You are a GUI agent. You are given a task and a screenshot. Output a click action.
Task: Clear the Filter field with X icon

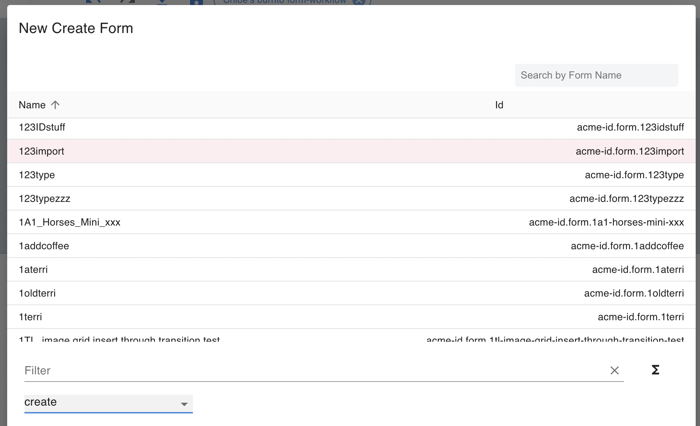point(614,370)
